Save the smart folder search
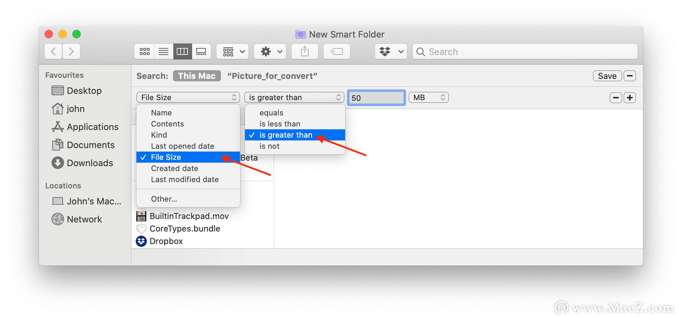This screenshot has height=317, width=682. 607,76
